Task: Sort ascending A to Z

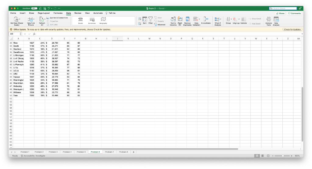Action: [x=140, y=19]
